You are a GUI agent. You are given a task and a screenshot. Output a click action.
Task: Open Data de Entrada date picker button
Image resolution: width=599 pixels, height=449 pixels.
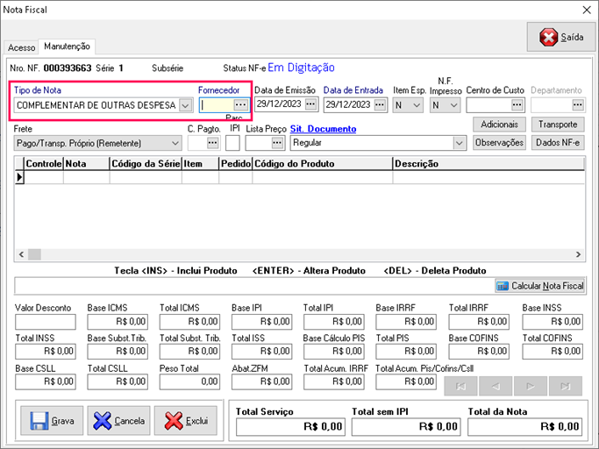[379, 105]
